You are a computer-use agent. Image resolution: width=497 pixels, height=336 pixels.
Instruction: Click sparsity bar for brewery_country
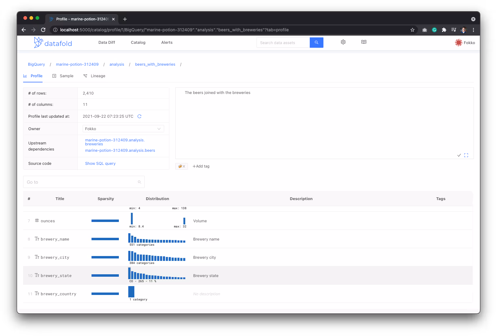coord(105,294)
